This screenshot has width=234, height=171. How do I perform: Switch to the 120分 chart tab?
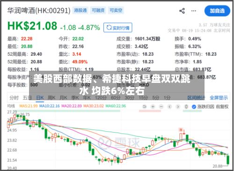[x=101, y=98]
